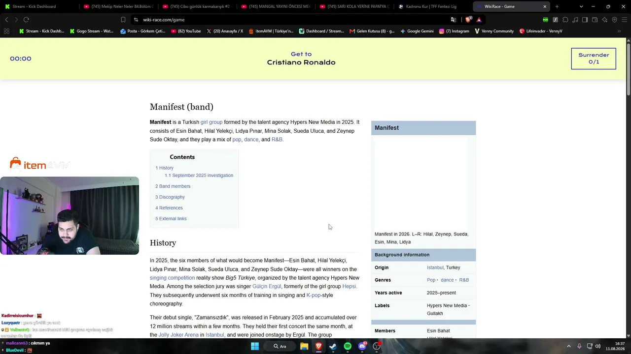Image resolution: width=631 pixels, height=354 pixels.
Task: Click the browser back arrow
Action: tap(6, 20)
